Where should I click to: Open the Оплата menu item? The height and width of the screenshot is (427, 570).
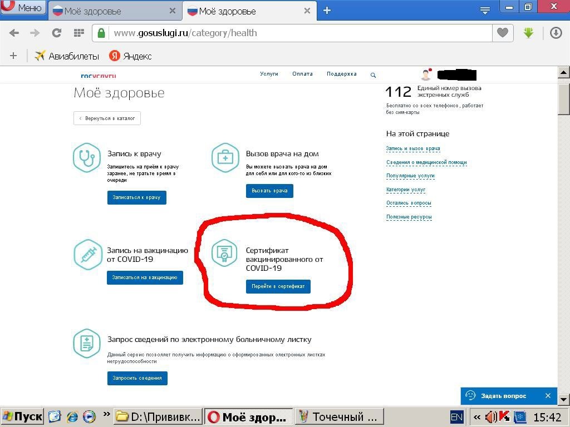pos(302,73)
